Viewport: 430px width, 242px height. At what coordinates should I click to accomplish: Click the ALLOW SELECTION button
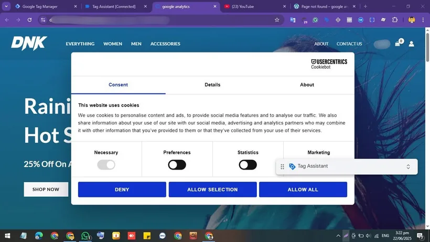[x=212, y=190]
